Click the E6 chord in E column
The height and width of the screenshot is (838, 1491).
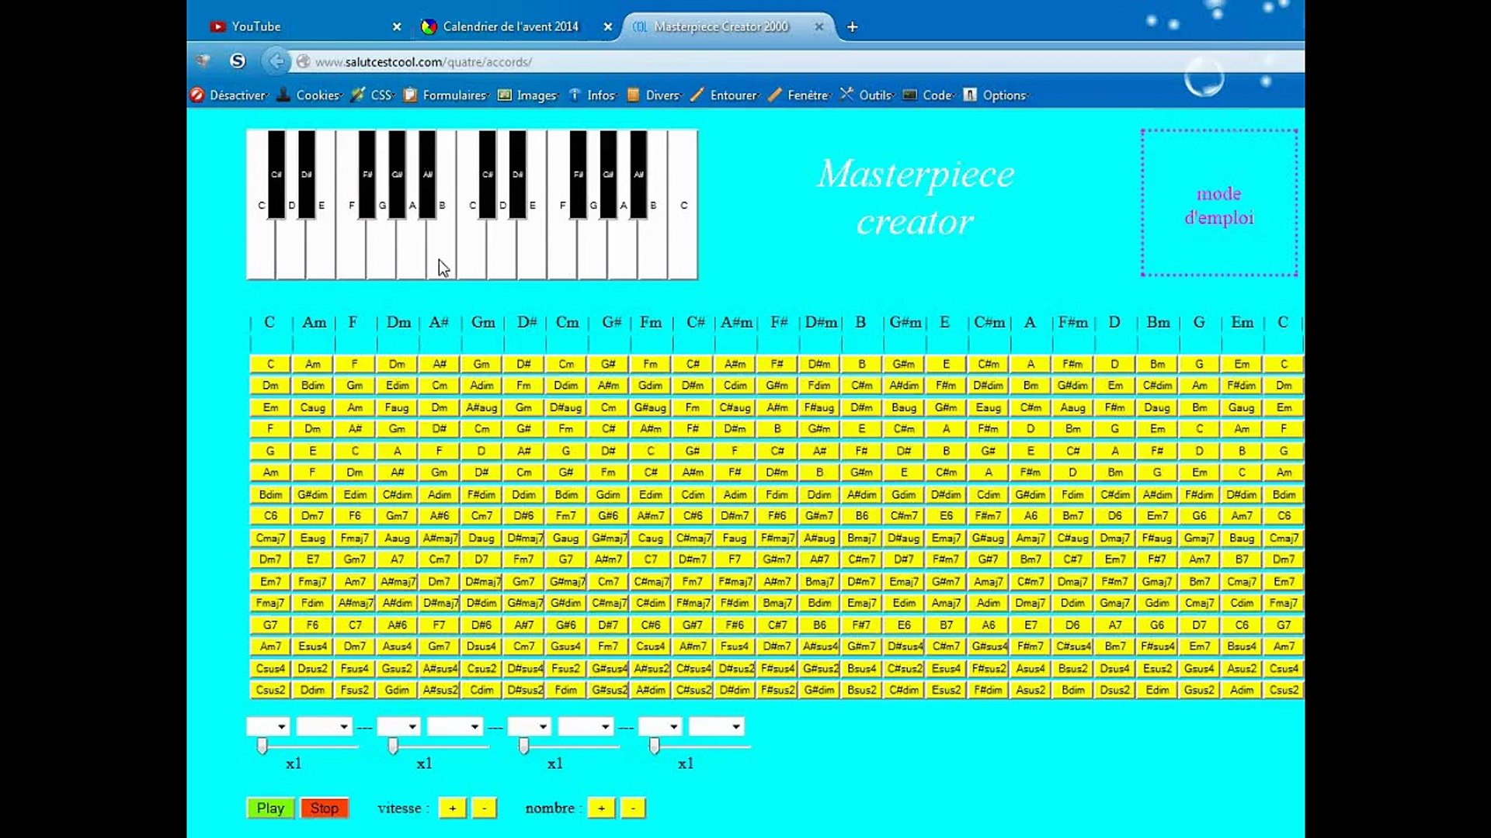pyautogui.click(x=946, y=516)
